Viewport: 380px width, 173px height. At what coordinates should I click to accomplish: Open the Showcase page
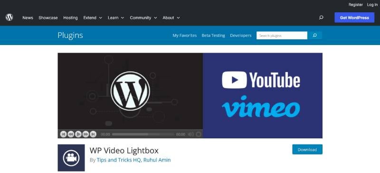pyautogui.click(x=48, y=18)
